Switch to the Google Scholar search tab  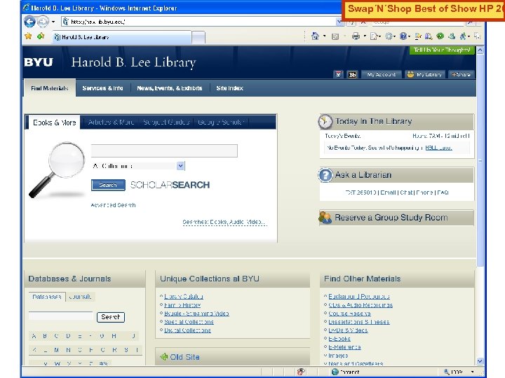221,122
